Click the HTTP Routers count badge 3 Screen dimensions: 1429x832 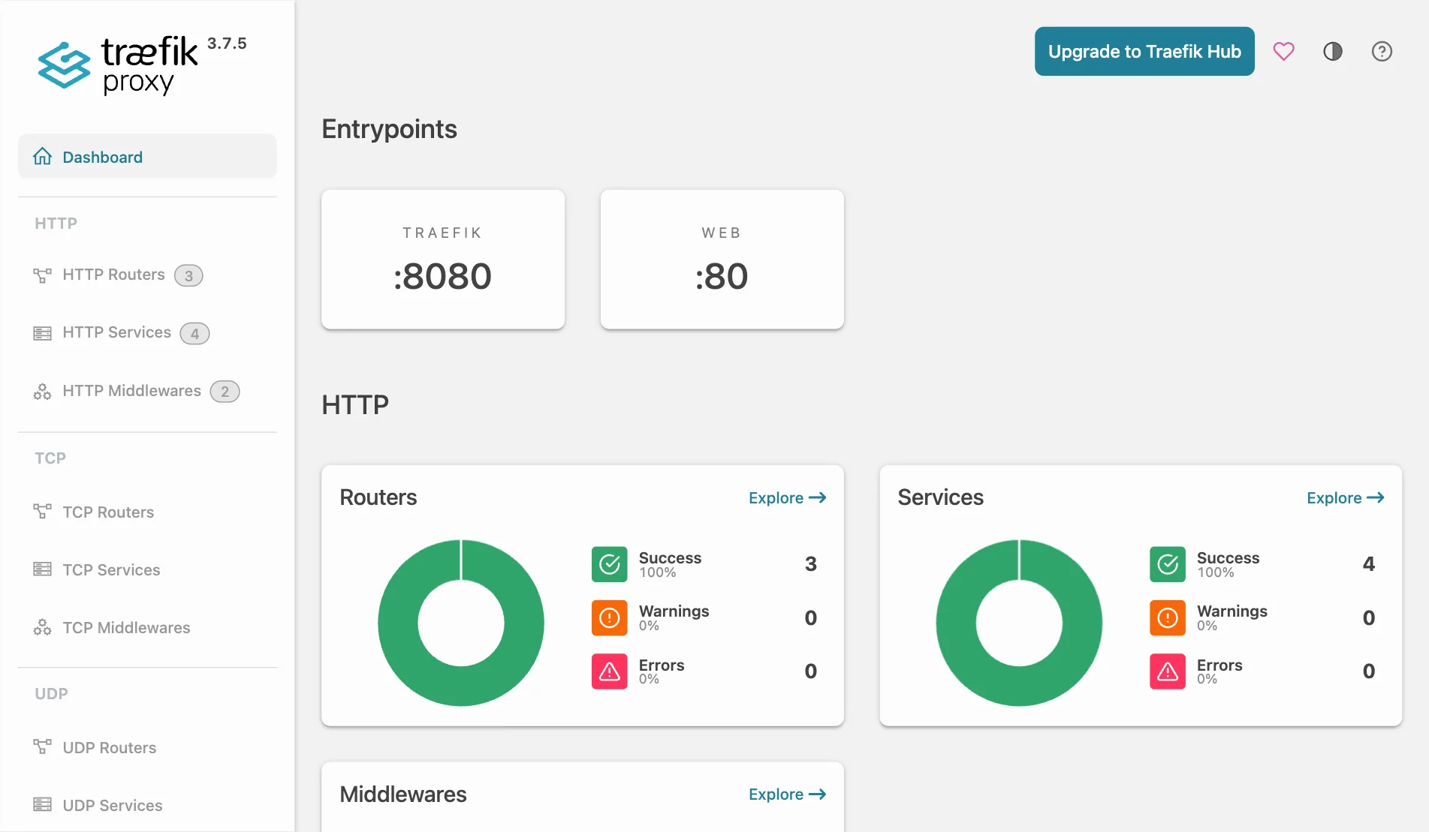[188, 275]
